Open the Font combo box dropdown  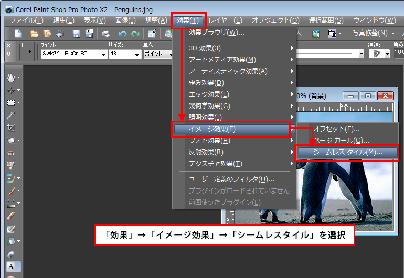(x=103, y=55)
